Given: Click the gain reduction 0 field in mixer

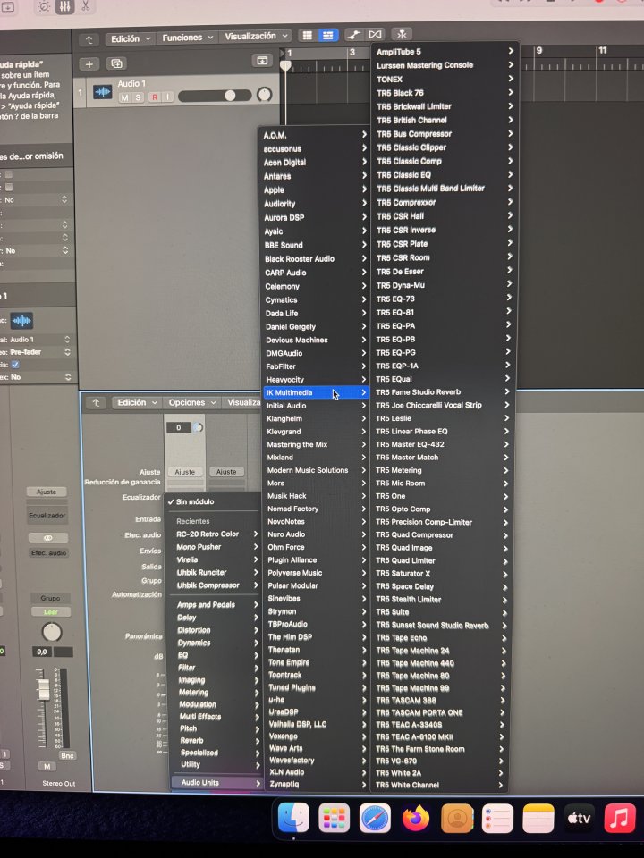Looking at the screenshot, I should [179, 428].
